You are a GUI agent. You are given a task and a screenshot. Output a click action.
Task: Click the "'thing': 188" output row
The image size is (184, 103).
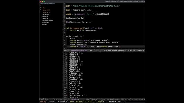tap(75, 75)
